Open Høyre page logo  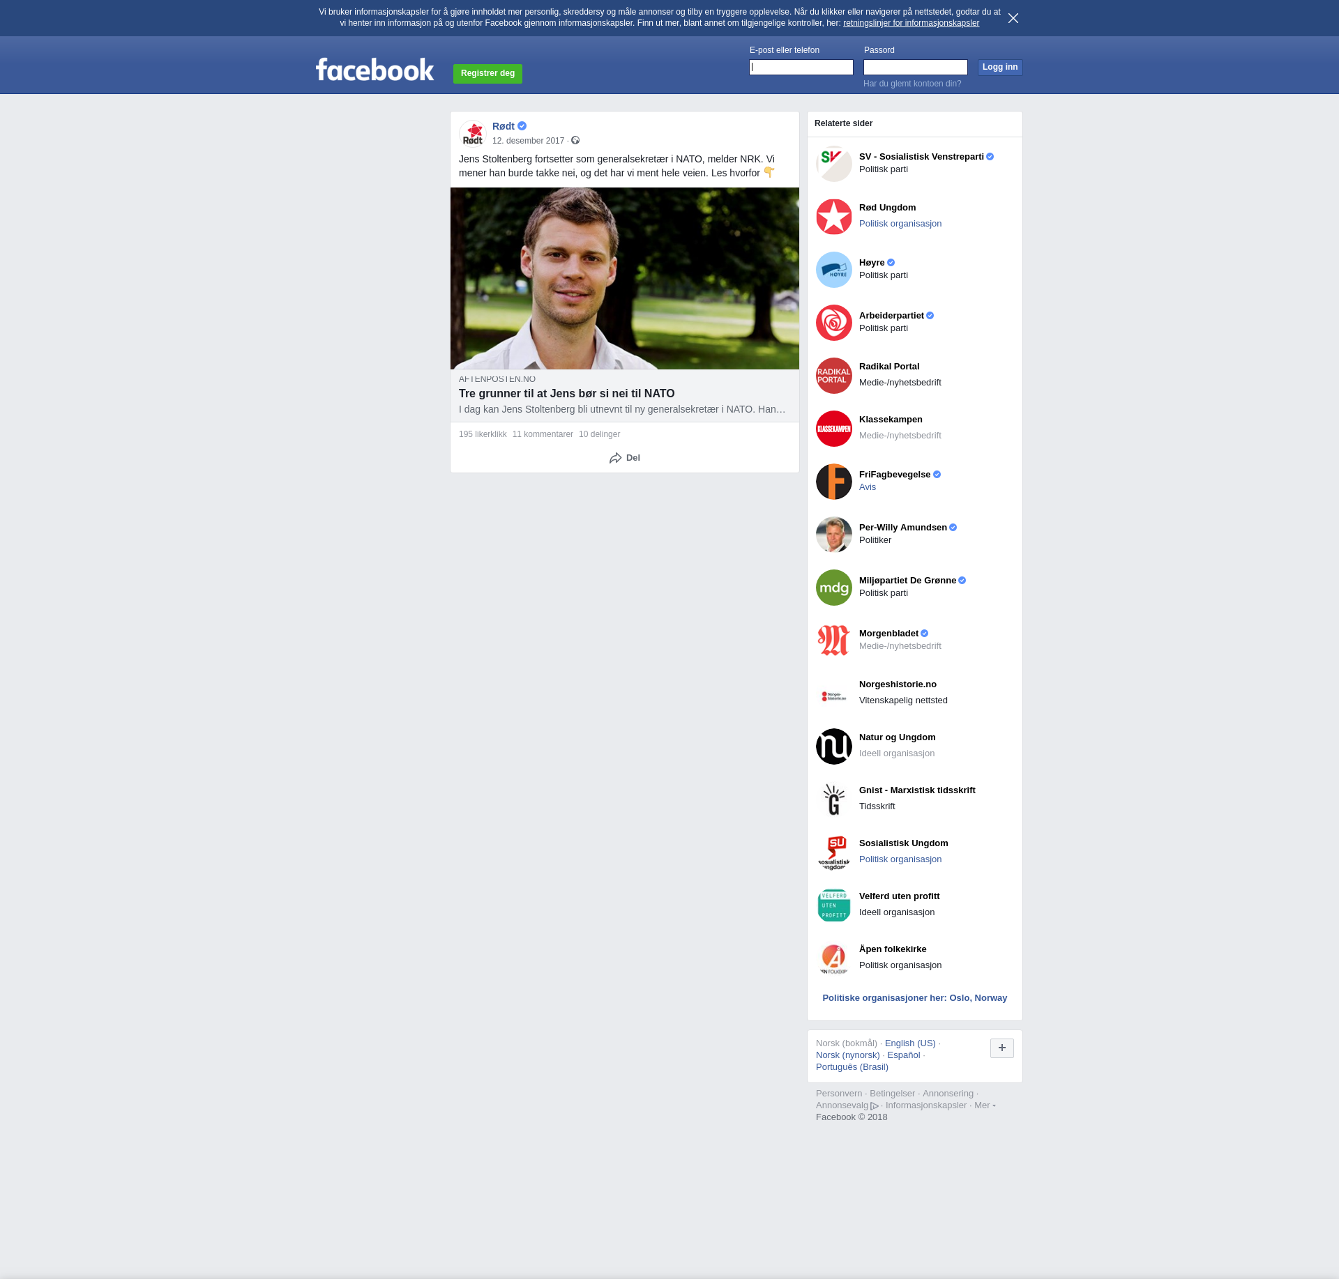(x=834, y=270)
